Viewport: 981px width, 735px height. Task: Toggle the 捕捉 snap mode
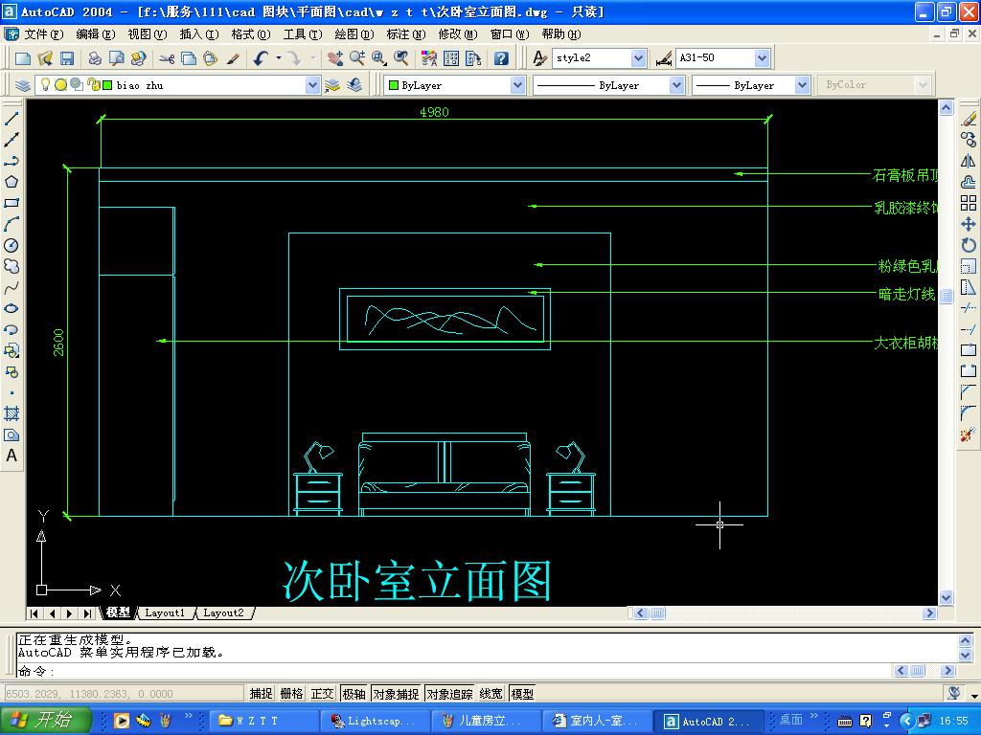[x=261, y=694]
